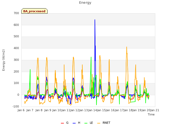Image resolution: width=171 pixels, height=128 pixels.
Task: Click the 500 y-axis tick label
Action: coord(16,37)
